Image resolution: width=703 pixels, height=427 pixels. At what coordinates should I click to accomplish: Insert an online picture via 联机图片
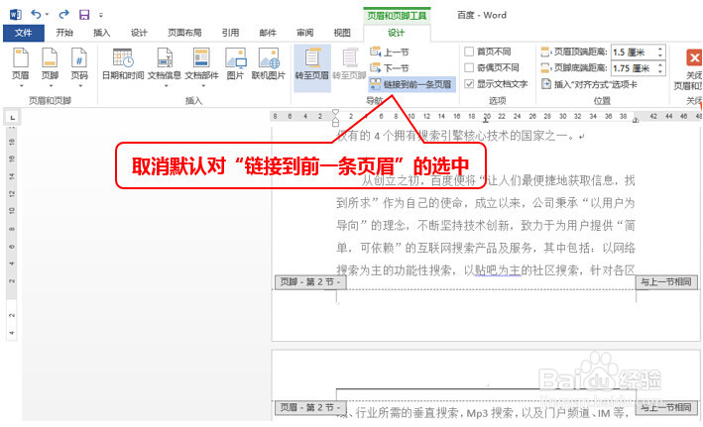(269, 63)
